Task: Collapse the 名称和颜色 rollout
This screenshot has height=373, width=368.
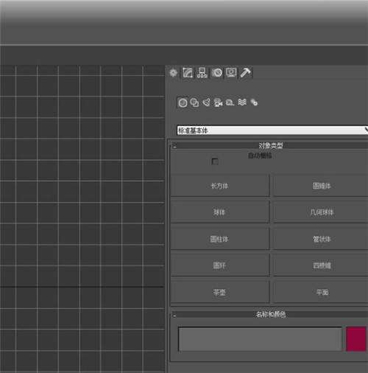Action: point(270,314)
